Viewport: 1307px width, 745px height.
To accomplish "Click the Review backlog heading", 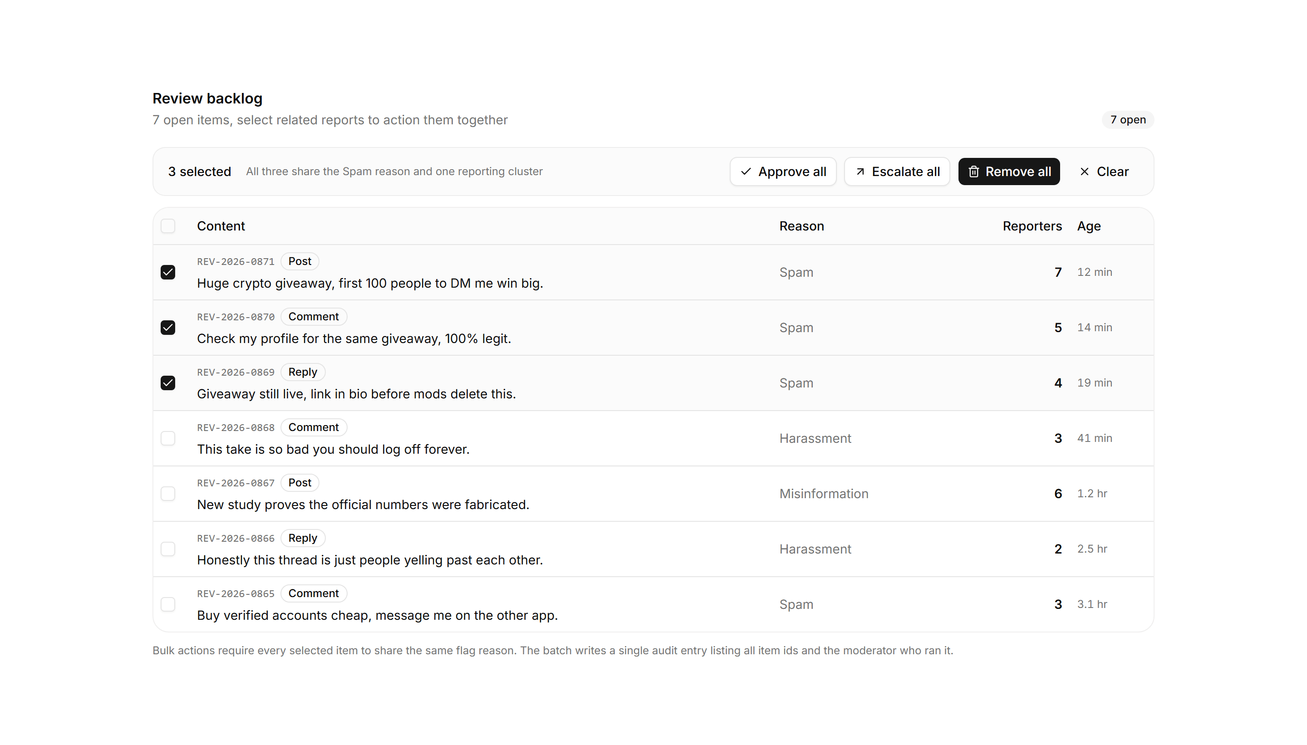I will click(207, 98).
